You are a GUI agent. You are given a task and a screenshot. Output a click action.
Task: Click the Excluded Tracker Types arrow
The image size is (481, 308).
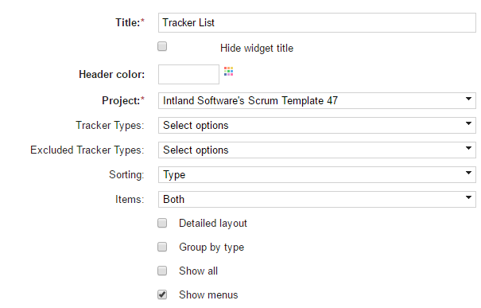coord(468,148)
